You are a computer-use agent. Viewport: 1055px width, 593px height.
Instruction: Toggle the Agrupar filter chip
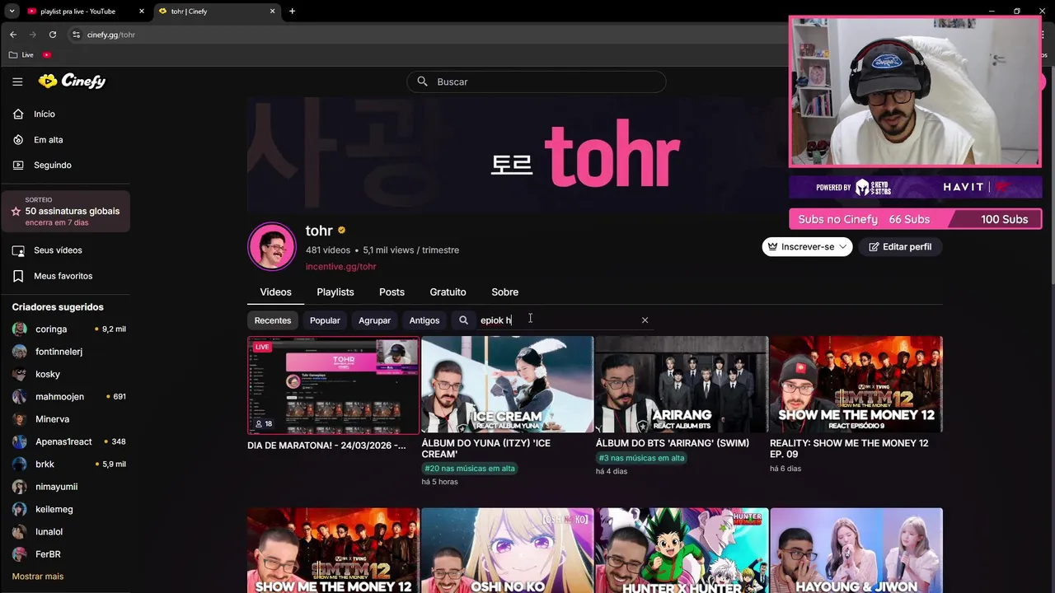(x=374, y=320)
